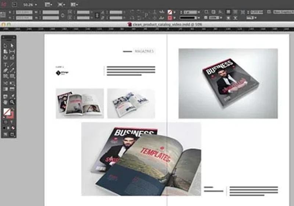Select the Zoom magnifier tool
The width and height of the screenshot is (294, 206).
12,102
